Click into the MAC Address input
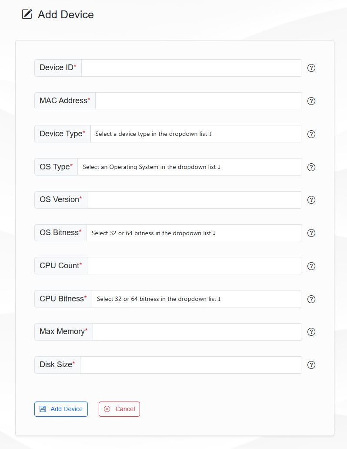 coord(198,101)
